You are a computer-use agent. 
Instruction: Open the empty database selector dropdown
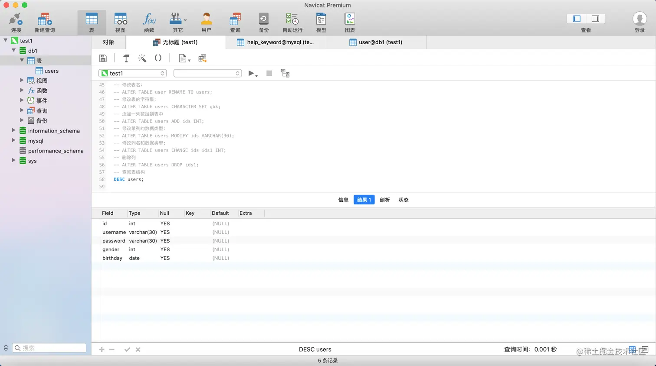[208, 73]
